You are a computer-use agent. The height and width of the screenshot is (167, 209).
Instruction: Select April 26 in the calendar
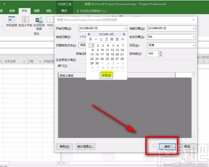click(112, 59)
